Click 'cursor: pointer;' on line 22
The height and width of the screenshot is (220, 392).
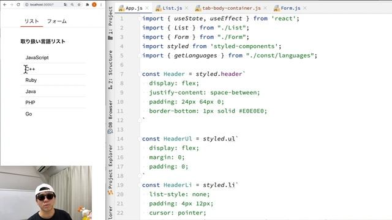178,213
